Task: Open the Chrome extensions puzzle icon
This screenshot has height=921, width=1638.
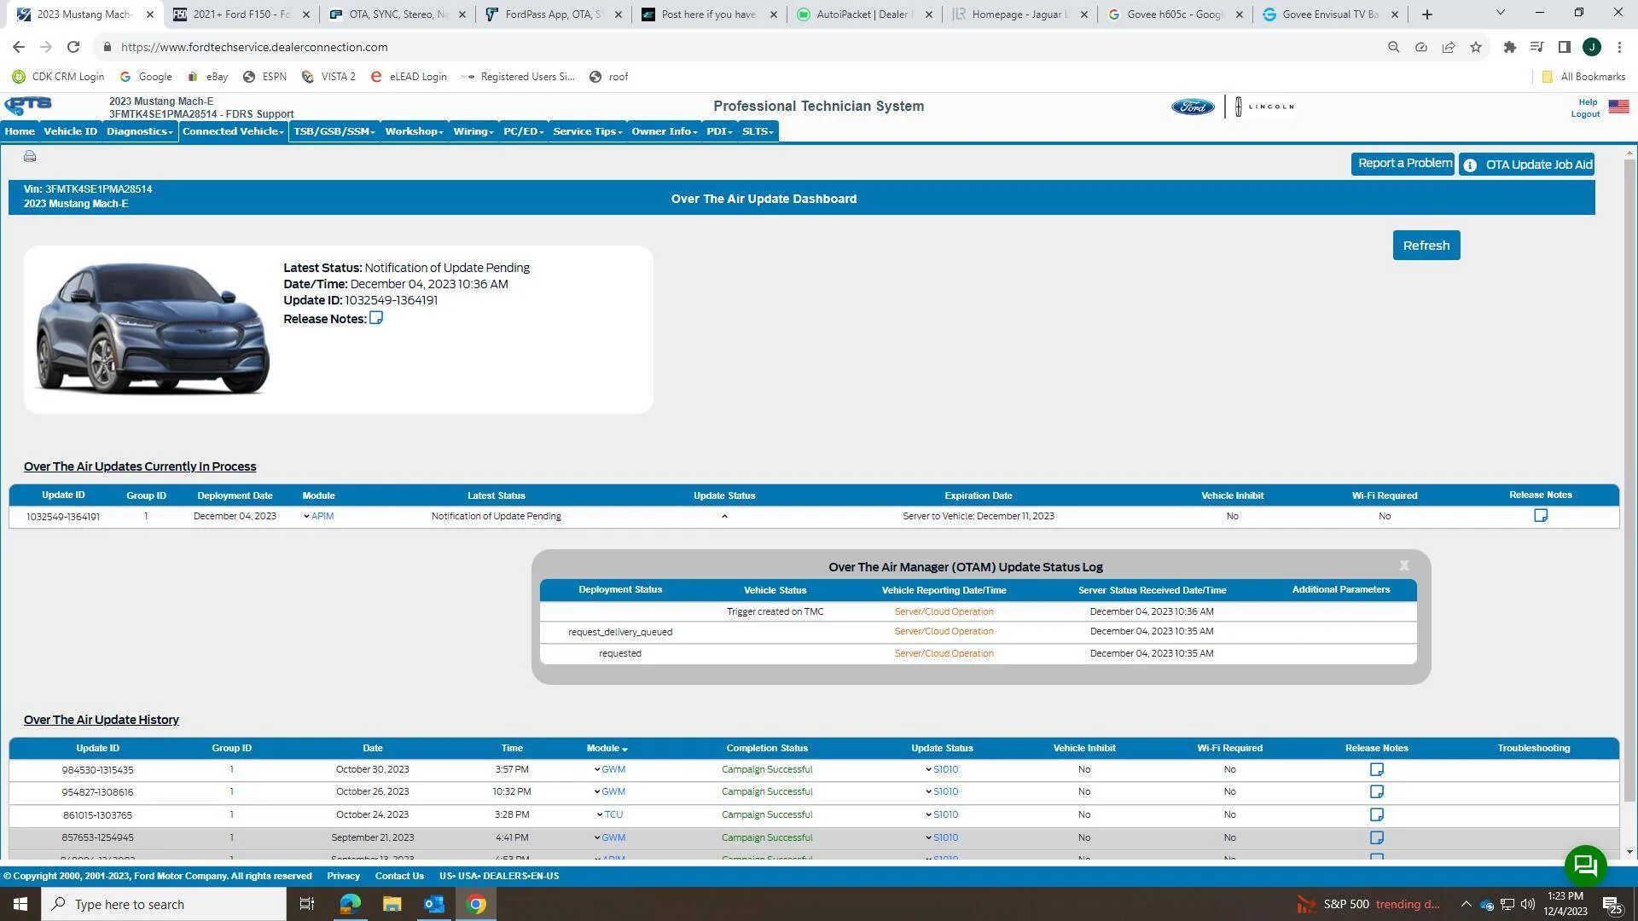Action: [x=1510, y=47]
